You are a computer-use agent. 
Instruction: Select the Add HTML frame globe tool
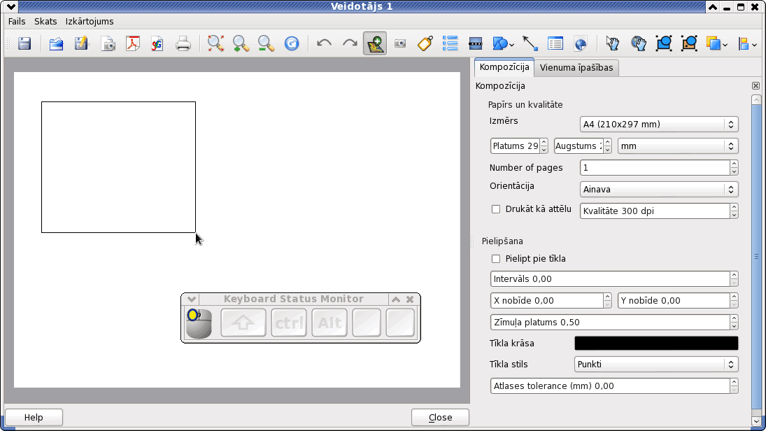[x=581, y=43]
